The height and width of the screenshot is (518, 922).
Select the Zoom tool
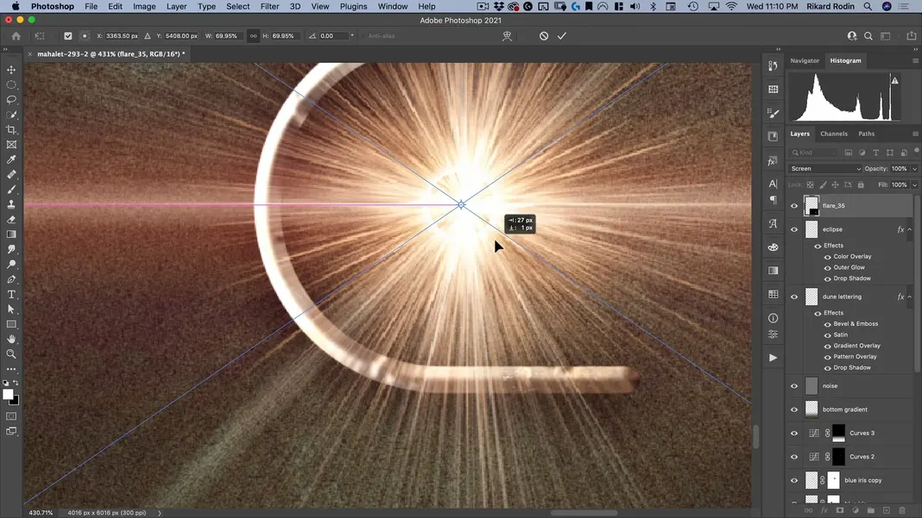tap(11, 354)
